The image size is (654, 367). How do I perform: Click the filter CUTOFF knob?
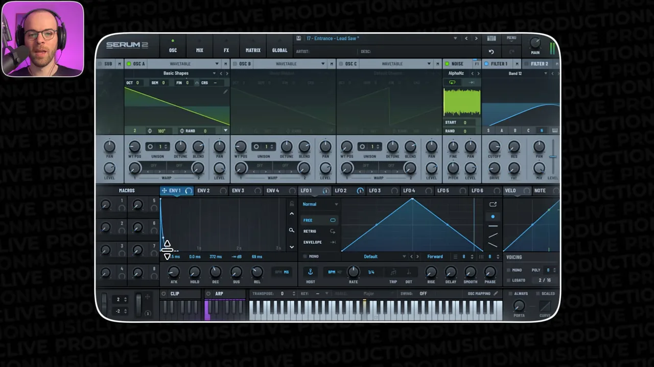click(x=494, y=147)
